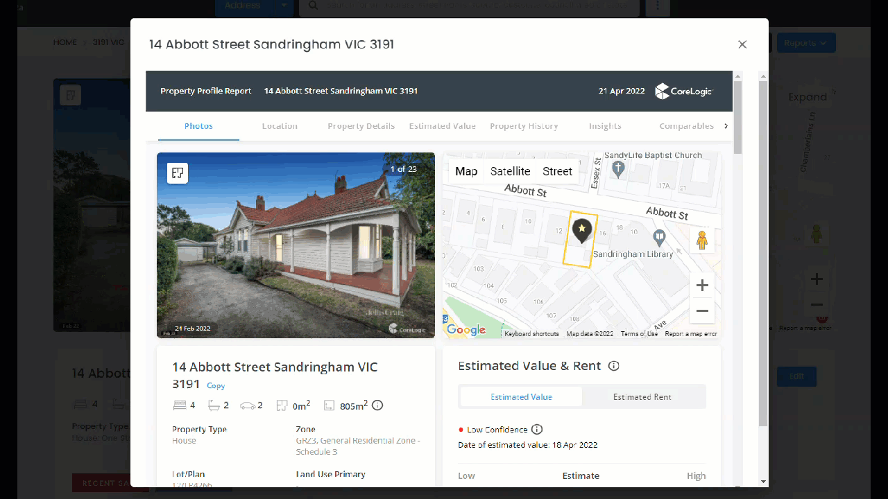888x499 pixels.
Task: Open Estimated Value & Rent info icon
Action: tap(613, 366)
